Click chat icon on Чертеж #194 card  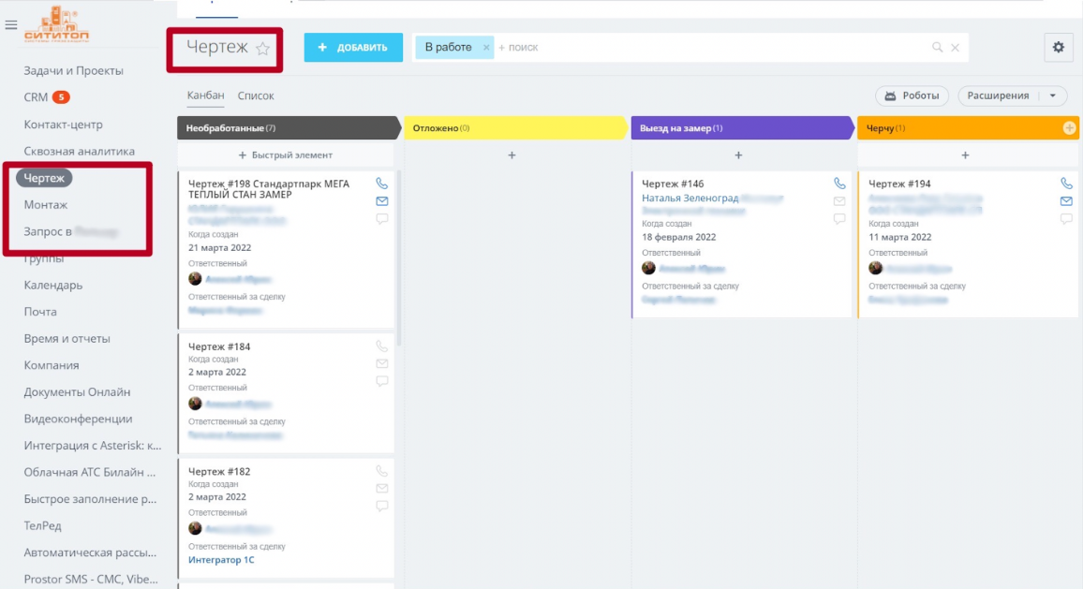(x=1066, y=218)
